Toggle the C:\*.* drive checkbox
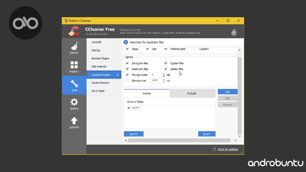Viewport: 306px width, 172px height. (129, 108)
